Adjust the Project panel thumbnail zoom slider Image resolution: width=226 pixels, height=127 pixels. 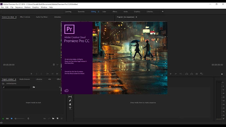tap(19, 119)
